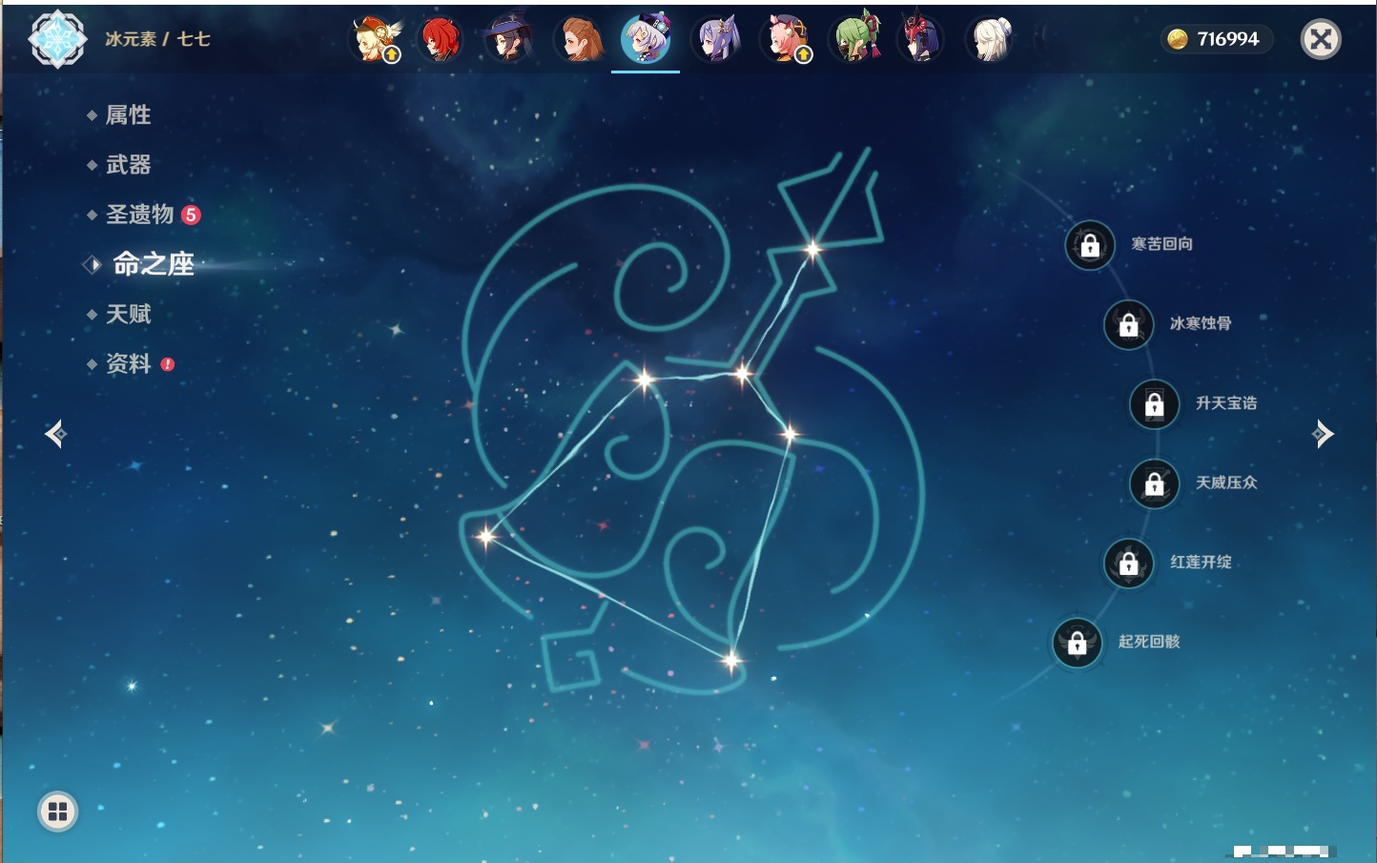Image resolution: width=1377 pixels, height=863 pixels.
Task: Choose Keqing's purple-haired avatar
Action: [716, 40]
